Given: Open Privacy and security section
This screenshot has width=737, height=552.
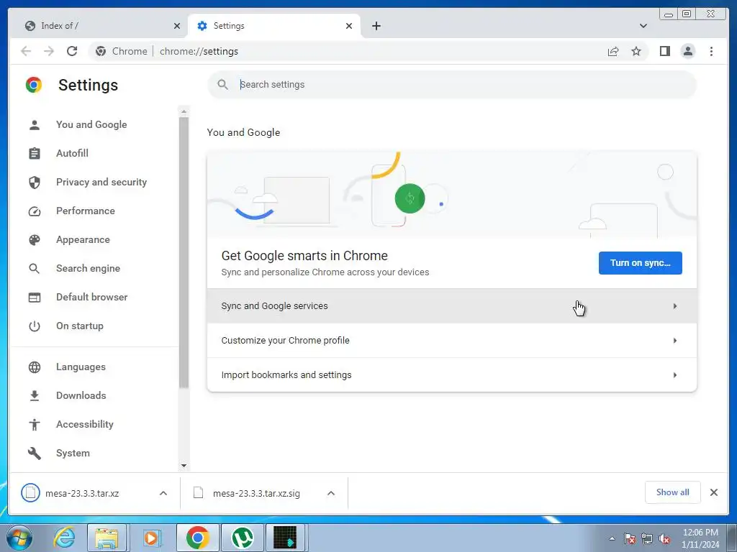Looking at the screenshot, I should (x=101, y=182).
